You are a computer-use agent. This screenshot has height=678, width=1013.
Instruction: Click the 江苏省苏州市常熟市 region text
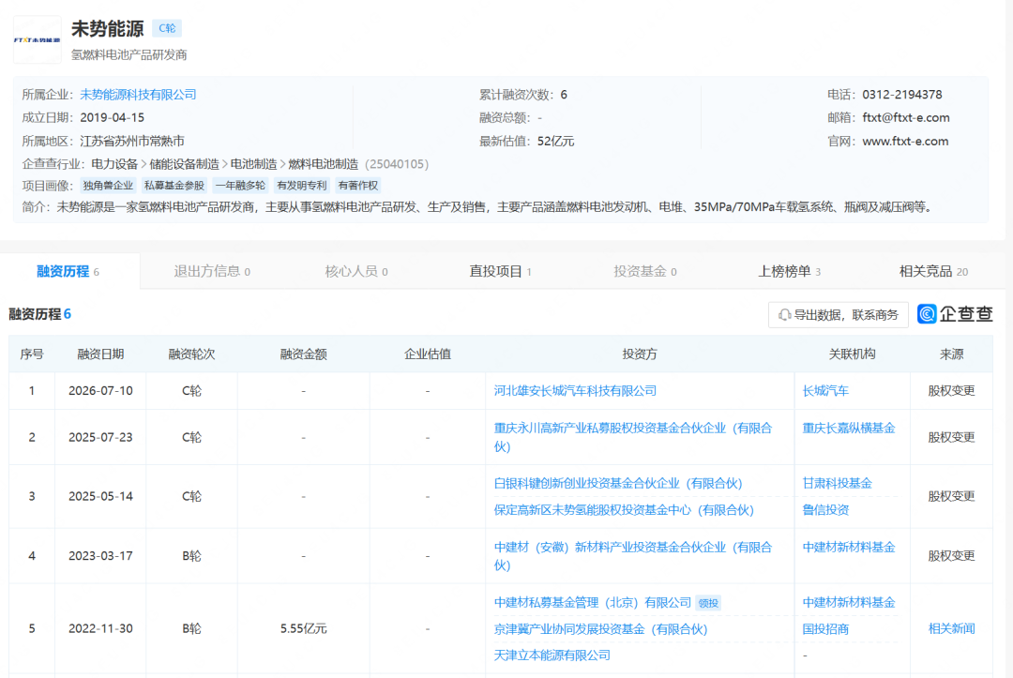click(132, 141)
